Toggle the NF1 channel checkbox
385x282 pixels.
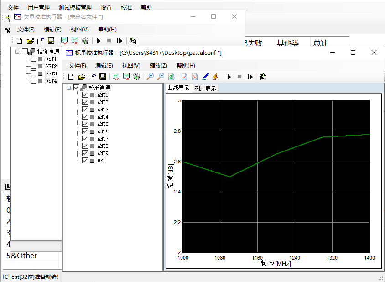click(x=85, y=161)
